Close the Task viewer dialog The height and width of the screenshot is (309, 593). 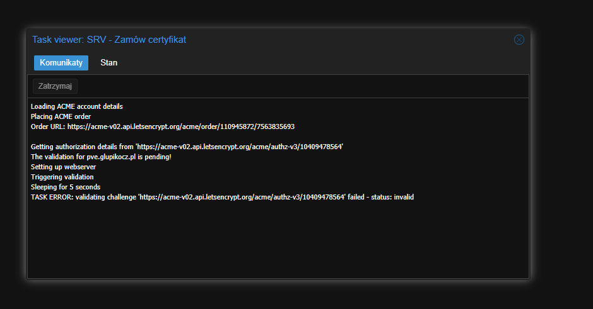[519, 40]
